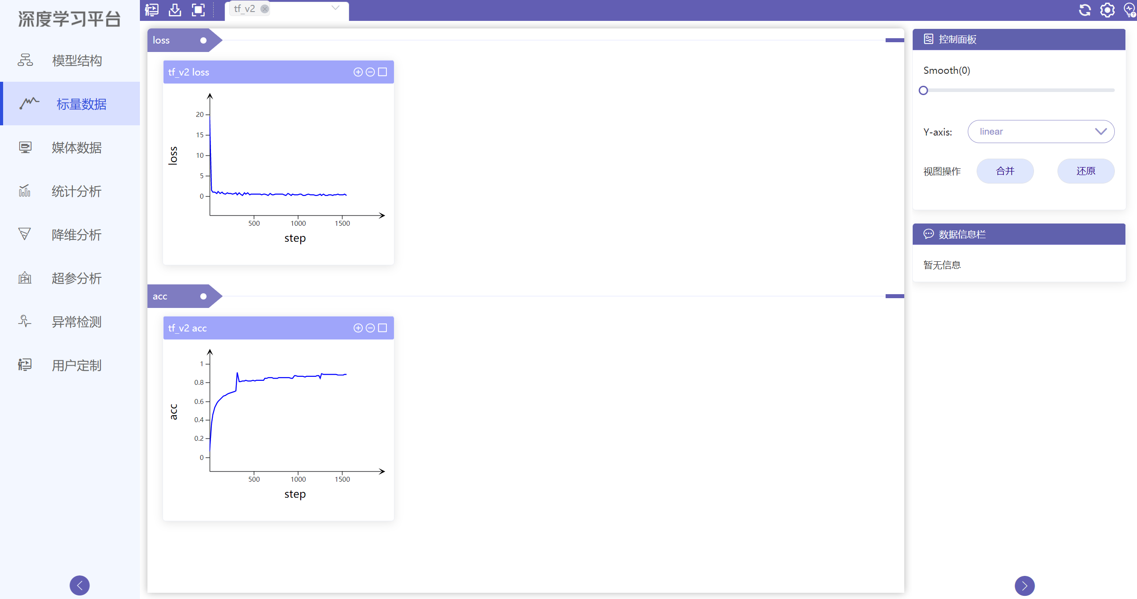The image size is (1137, 599).
Task: Open 降维分析 in the sidebar
Action: click(x=70, y=235)
